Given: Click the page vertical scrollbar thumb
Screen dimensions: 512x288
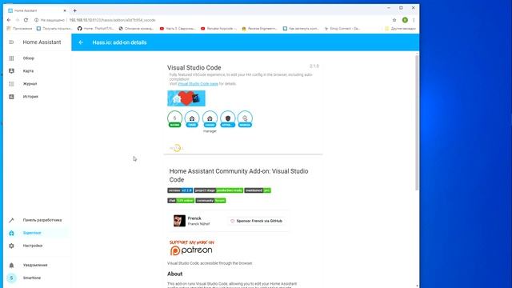Looking at the screenshot, I should click(x=417, y=122).
